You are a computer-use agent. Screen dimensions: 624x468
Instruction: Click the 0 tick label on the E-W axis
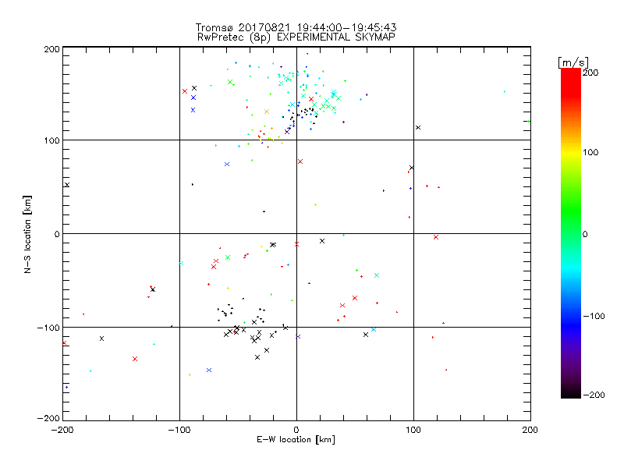click(296, 430)
